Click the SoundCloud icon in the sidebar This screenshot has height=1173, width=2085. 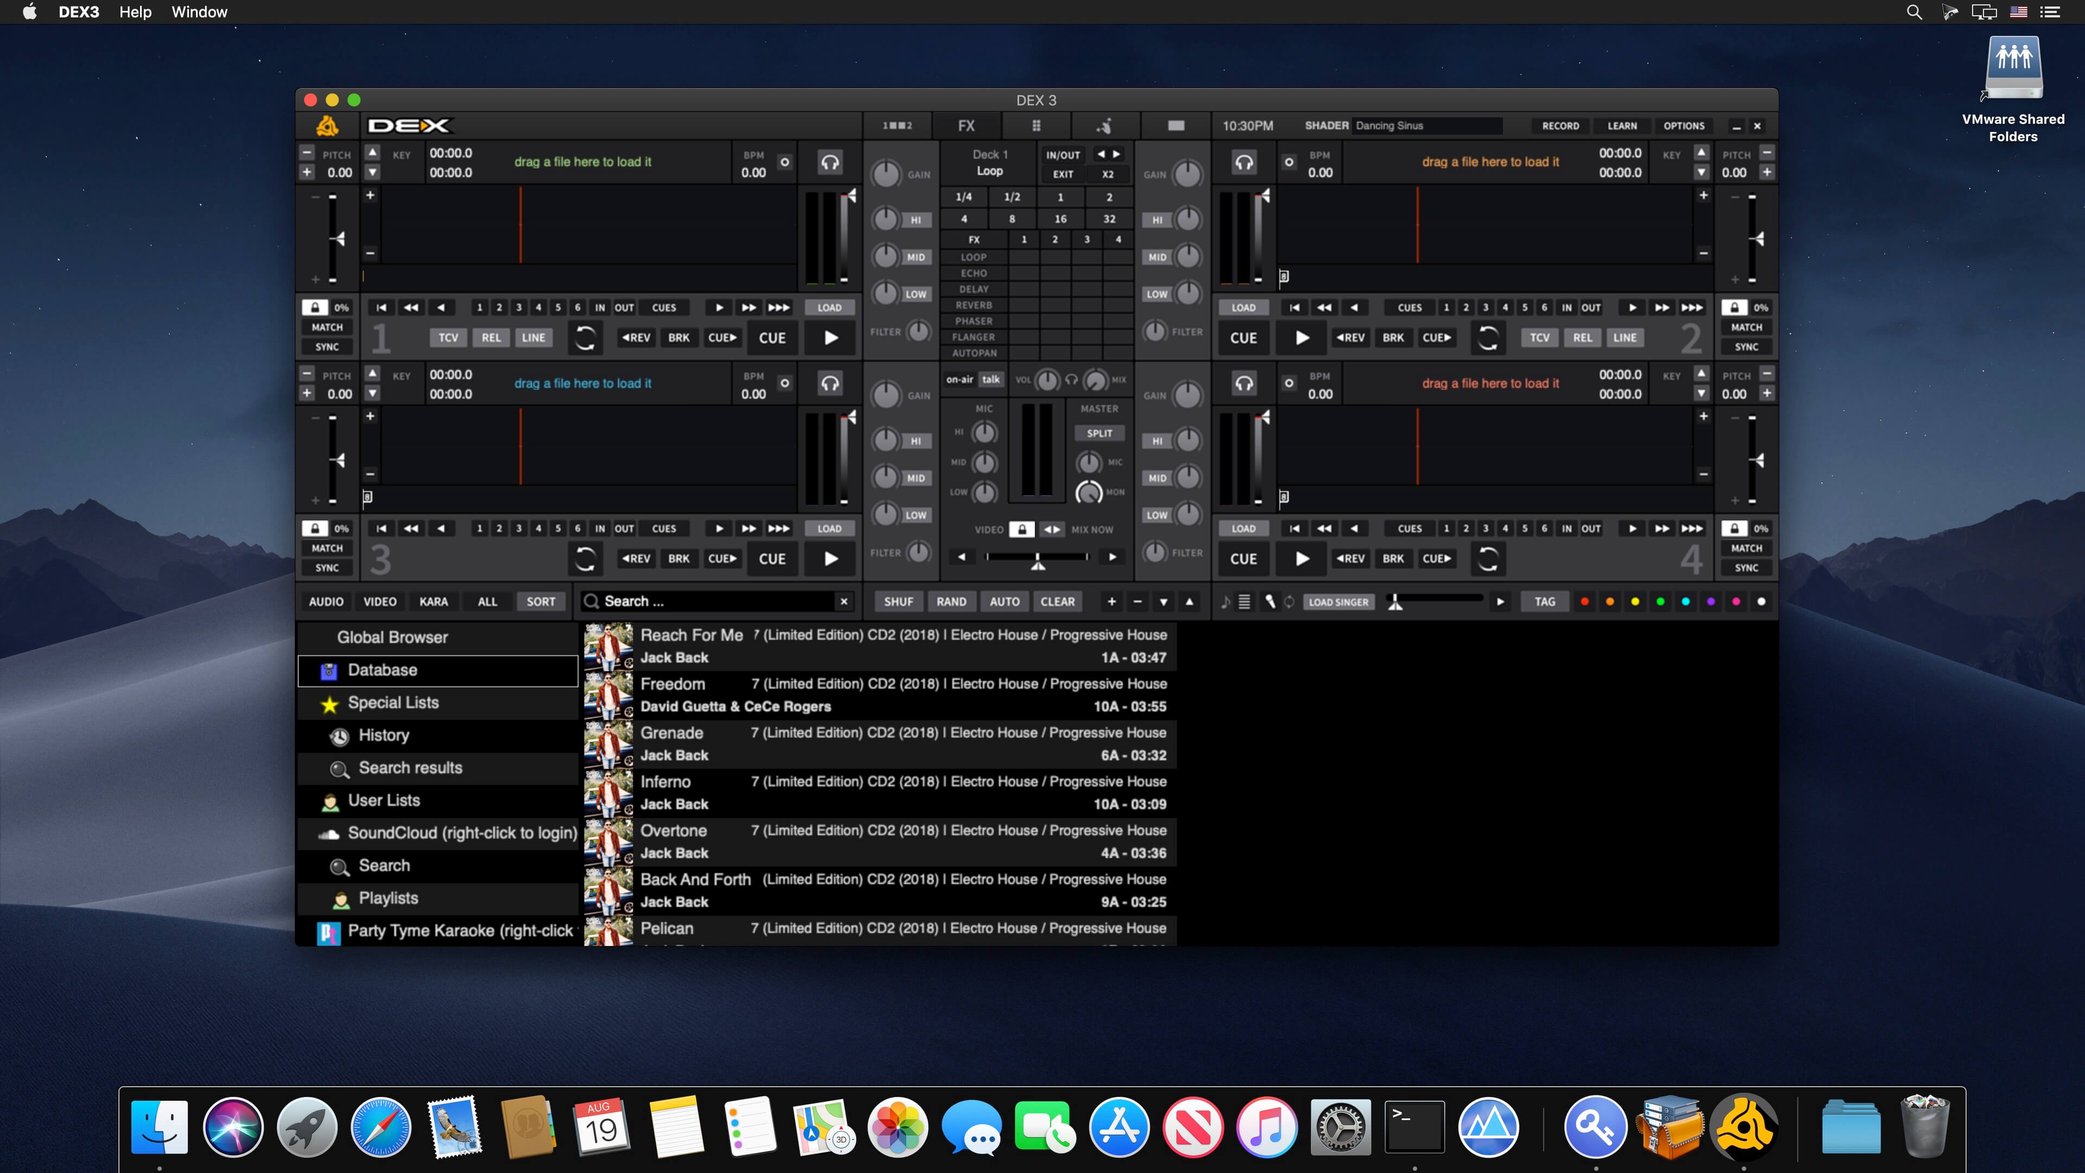[x=328, y=833]
